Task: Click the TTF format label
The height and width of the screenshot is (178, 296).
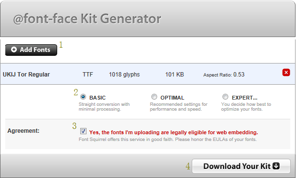Action: coord(88,75)
